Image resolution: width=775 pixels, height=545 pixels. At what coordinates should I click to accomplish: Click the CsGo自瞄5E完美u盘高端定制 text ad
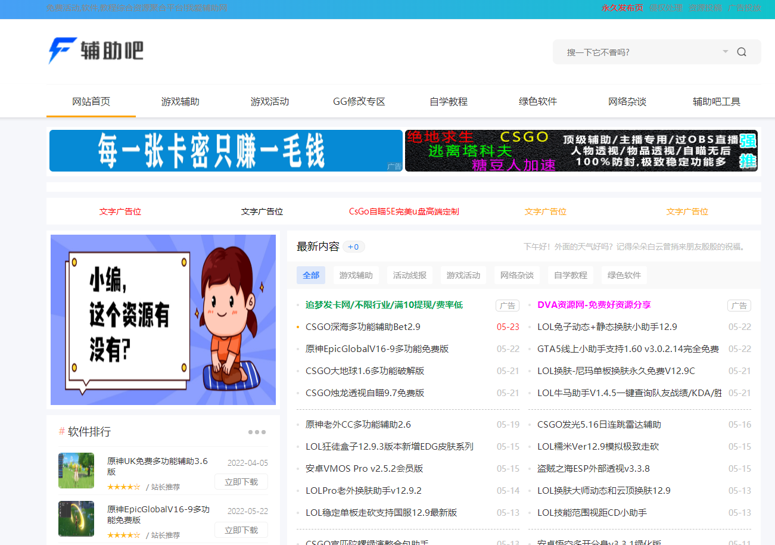click(404, 211)
